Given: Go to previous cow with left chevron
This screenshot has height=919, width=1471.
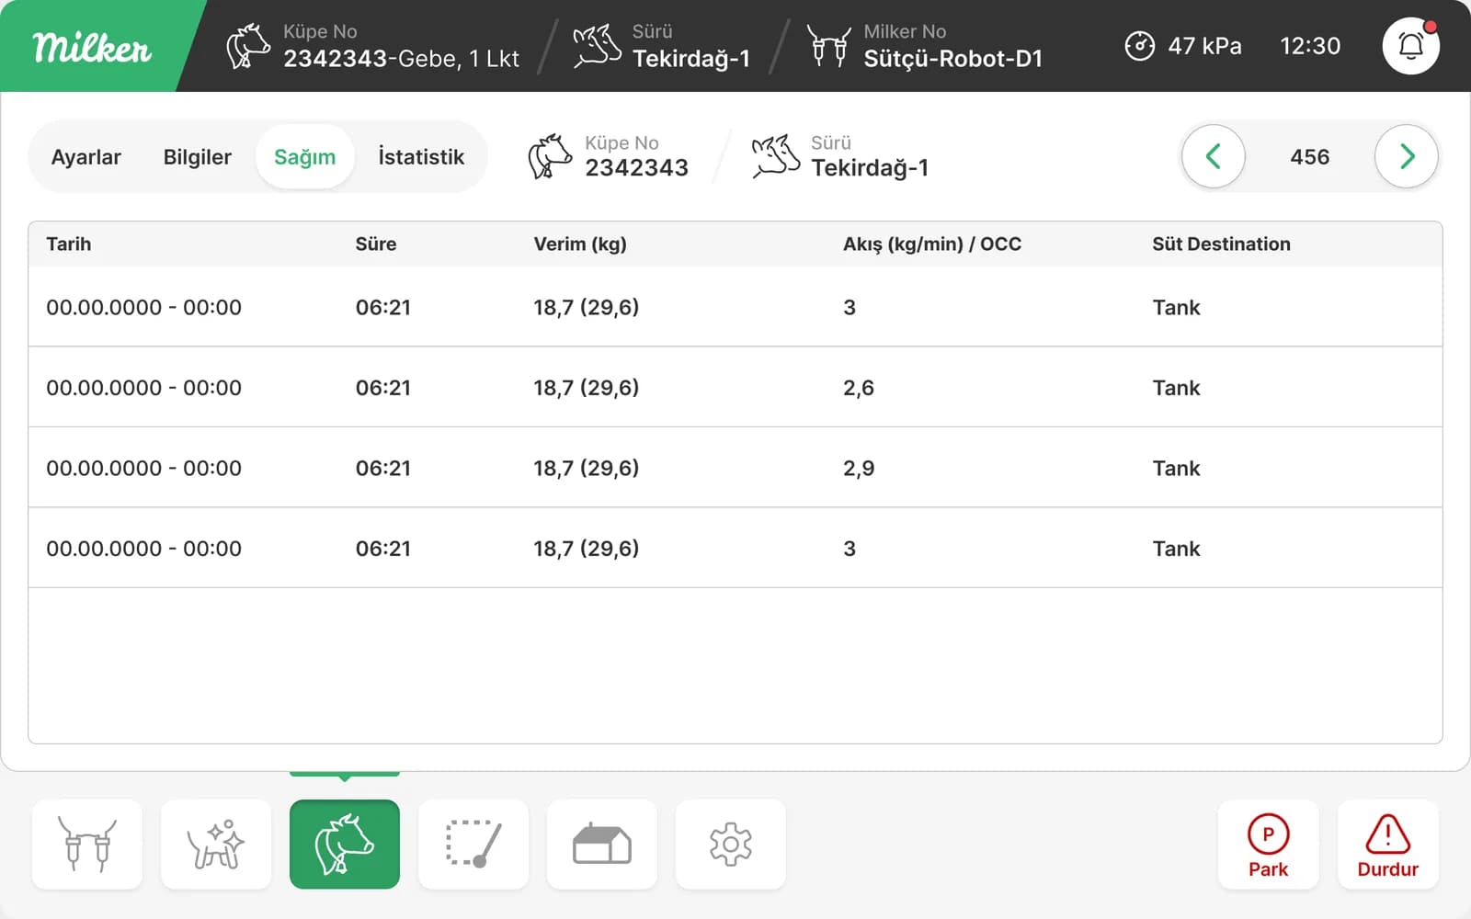Looking at the screenshot, I should [x=1214, y=156].
